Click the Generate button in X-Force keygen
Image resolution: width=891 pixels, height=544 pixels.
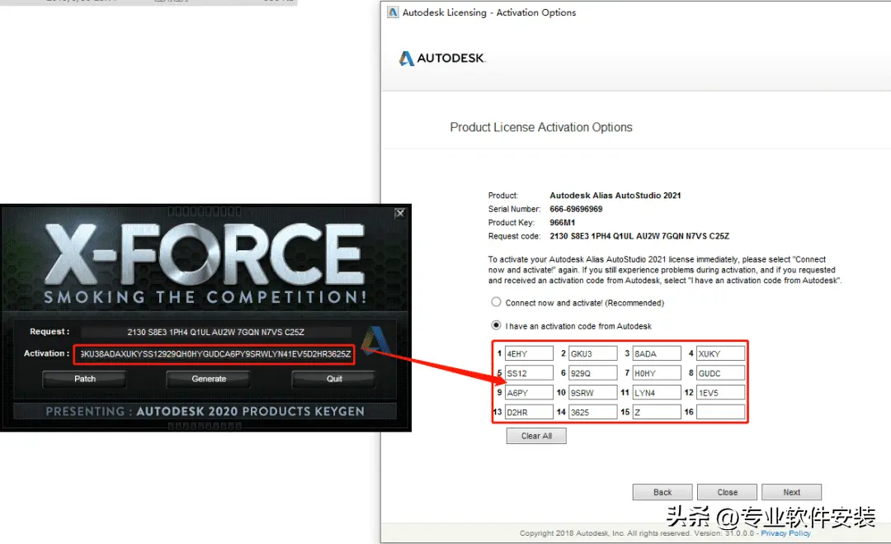tap(209, 379)
